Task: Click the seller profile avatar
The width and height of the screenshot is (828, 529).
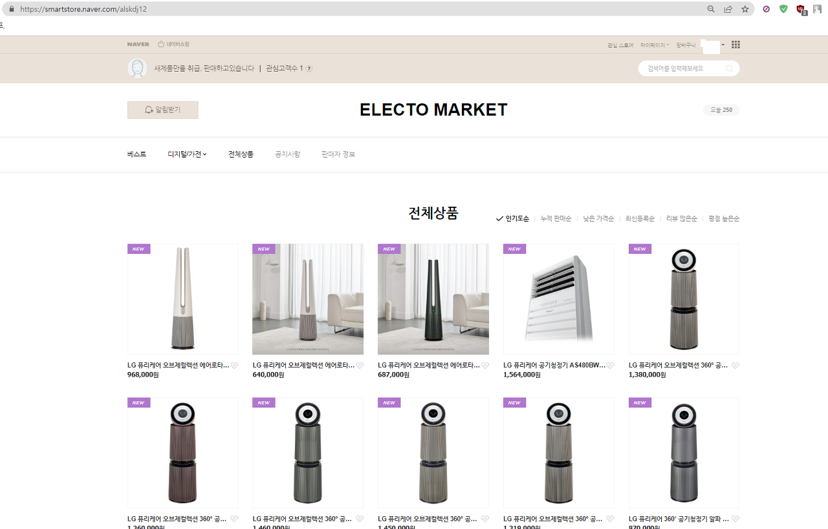Action: point(137,68)
